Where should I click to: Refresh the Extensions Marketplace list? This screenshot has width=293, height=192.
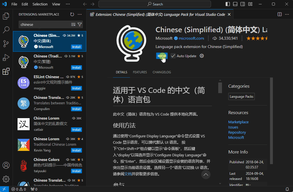click(x=72, y=14)
